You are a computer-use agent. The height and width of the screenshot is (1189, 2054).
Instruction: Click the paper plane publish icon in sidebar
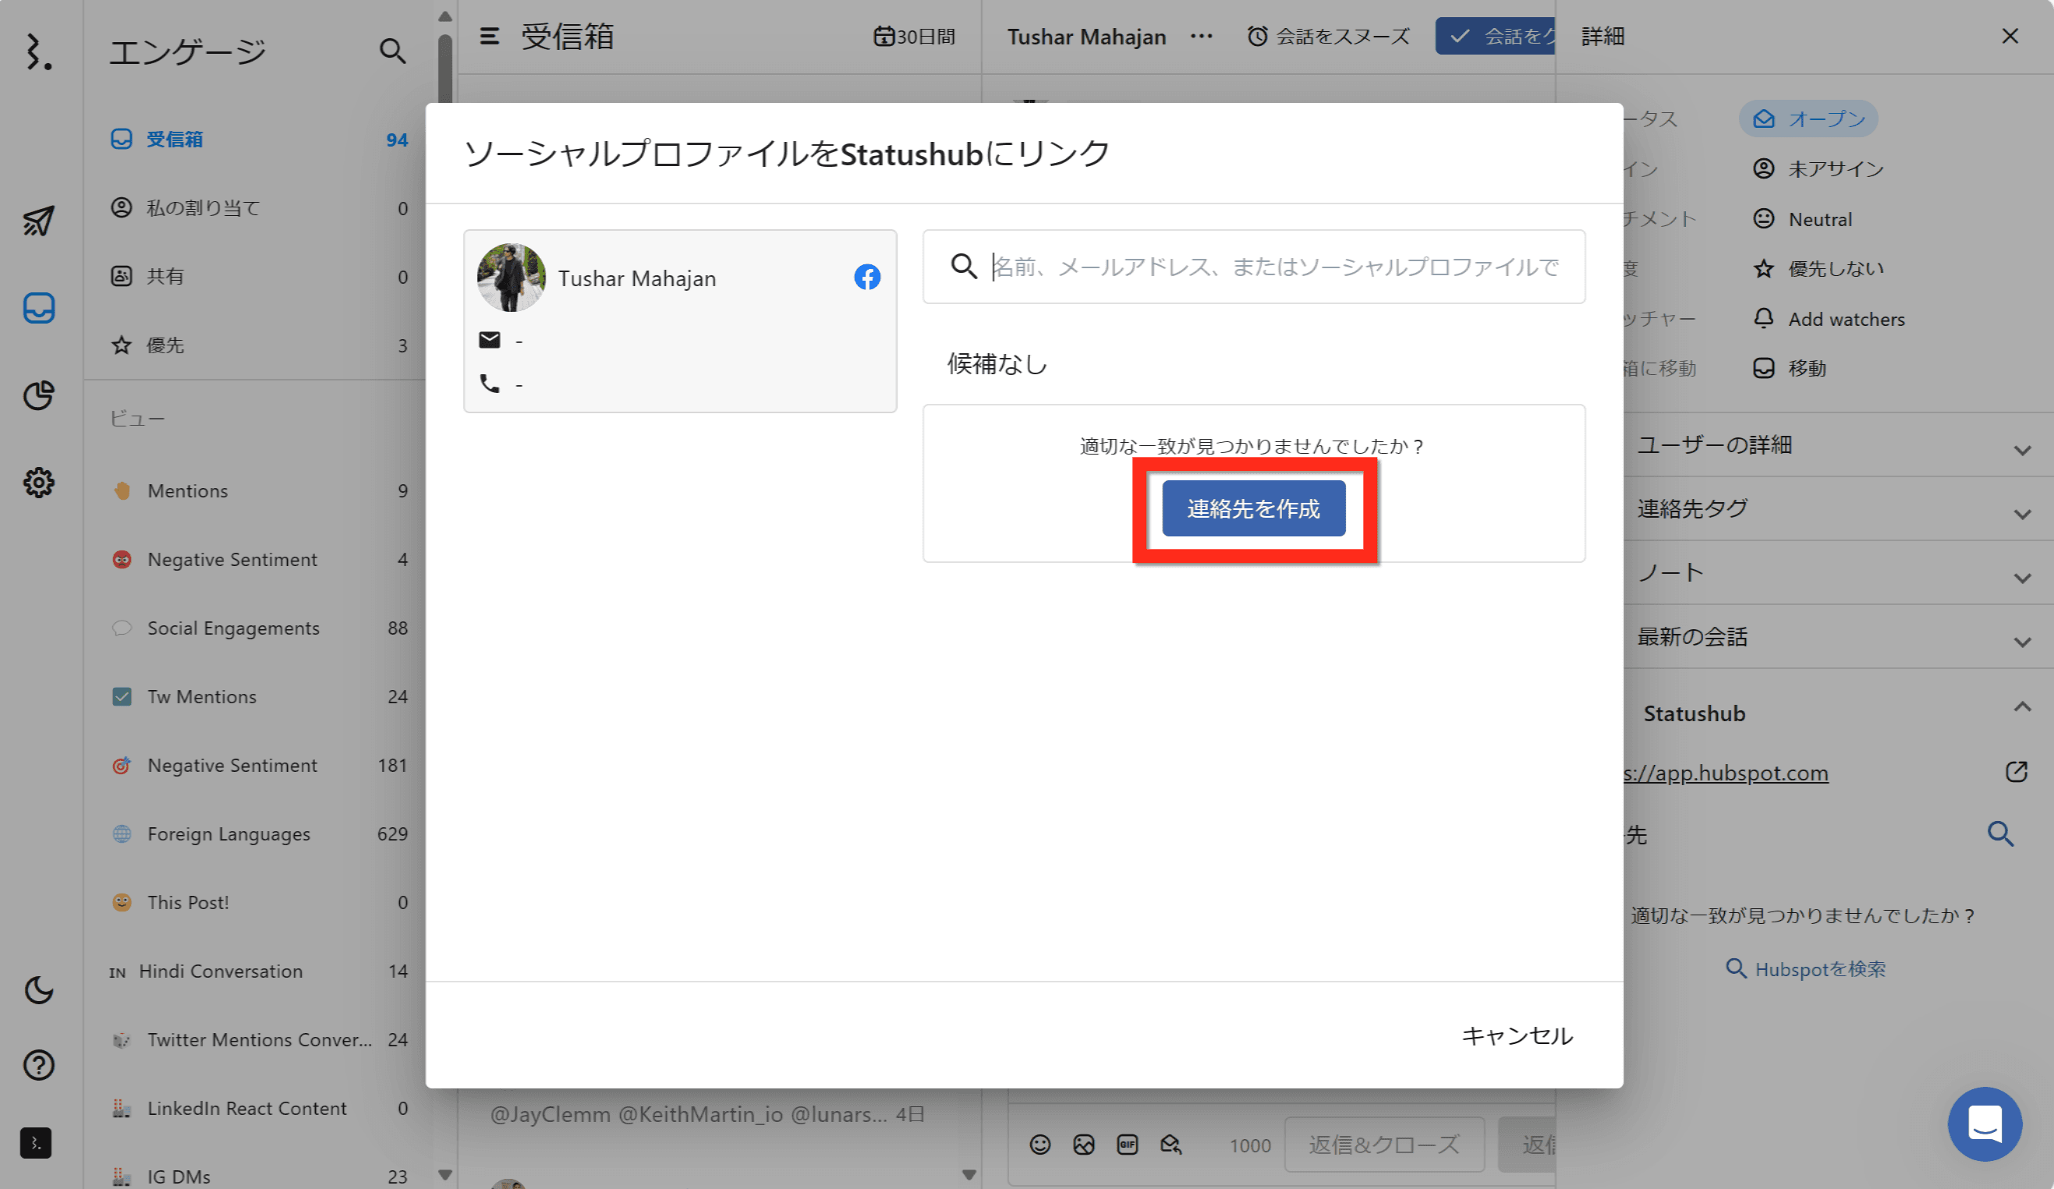38,221
